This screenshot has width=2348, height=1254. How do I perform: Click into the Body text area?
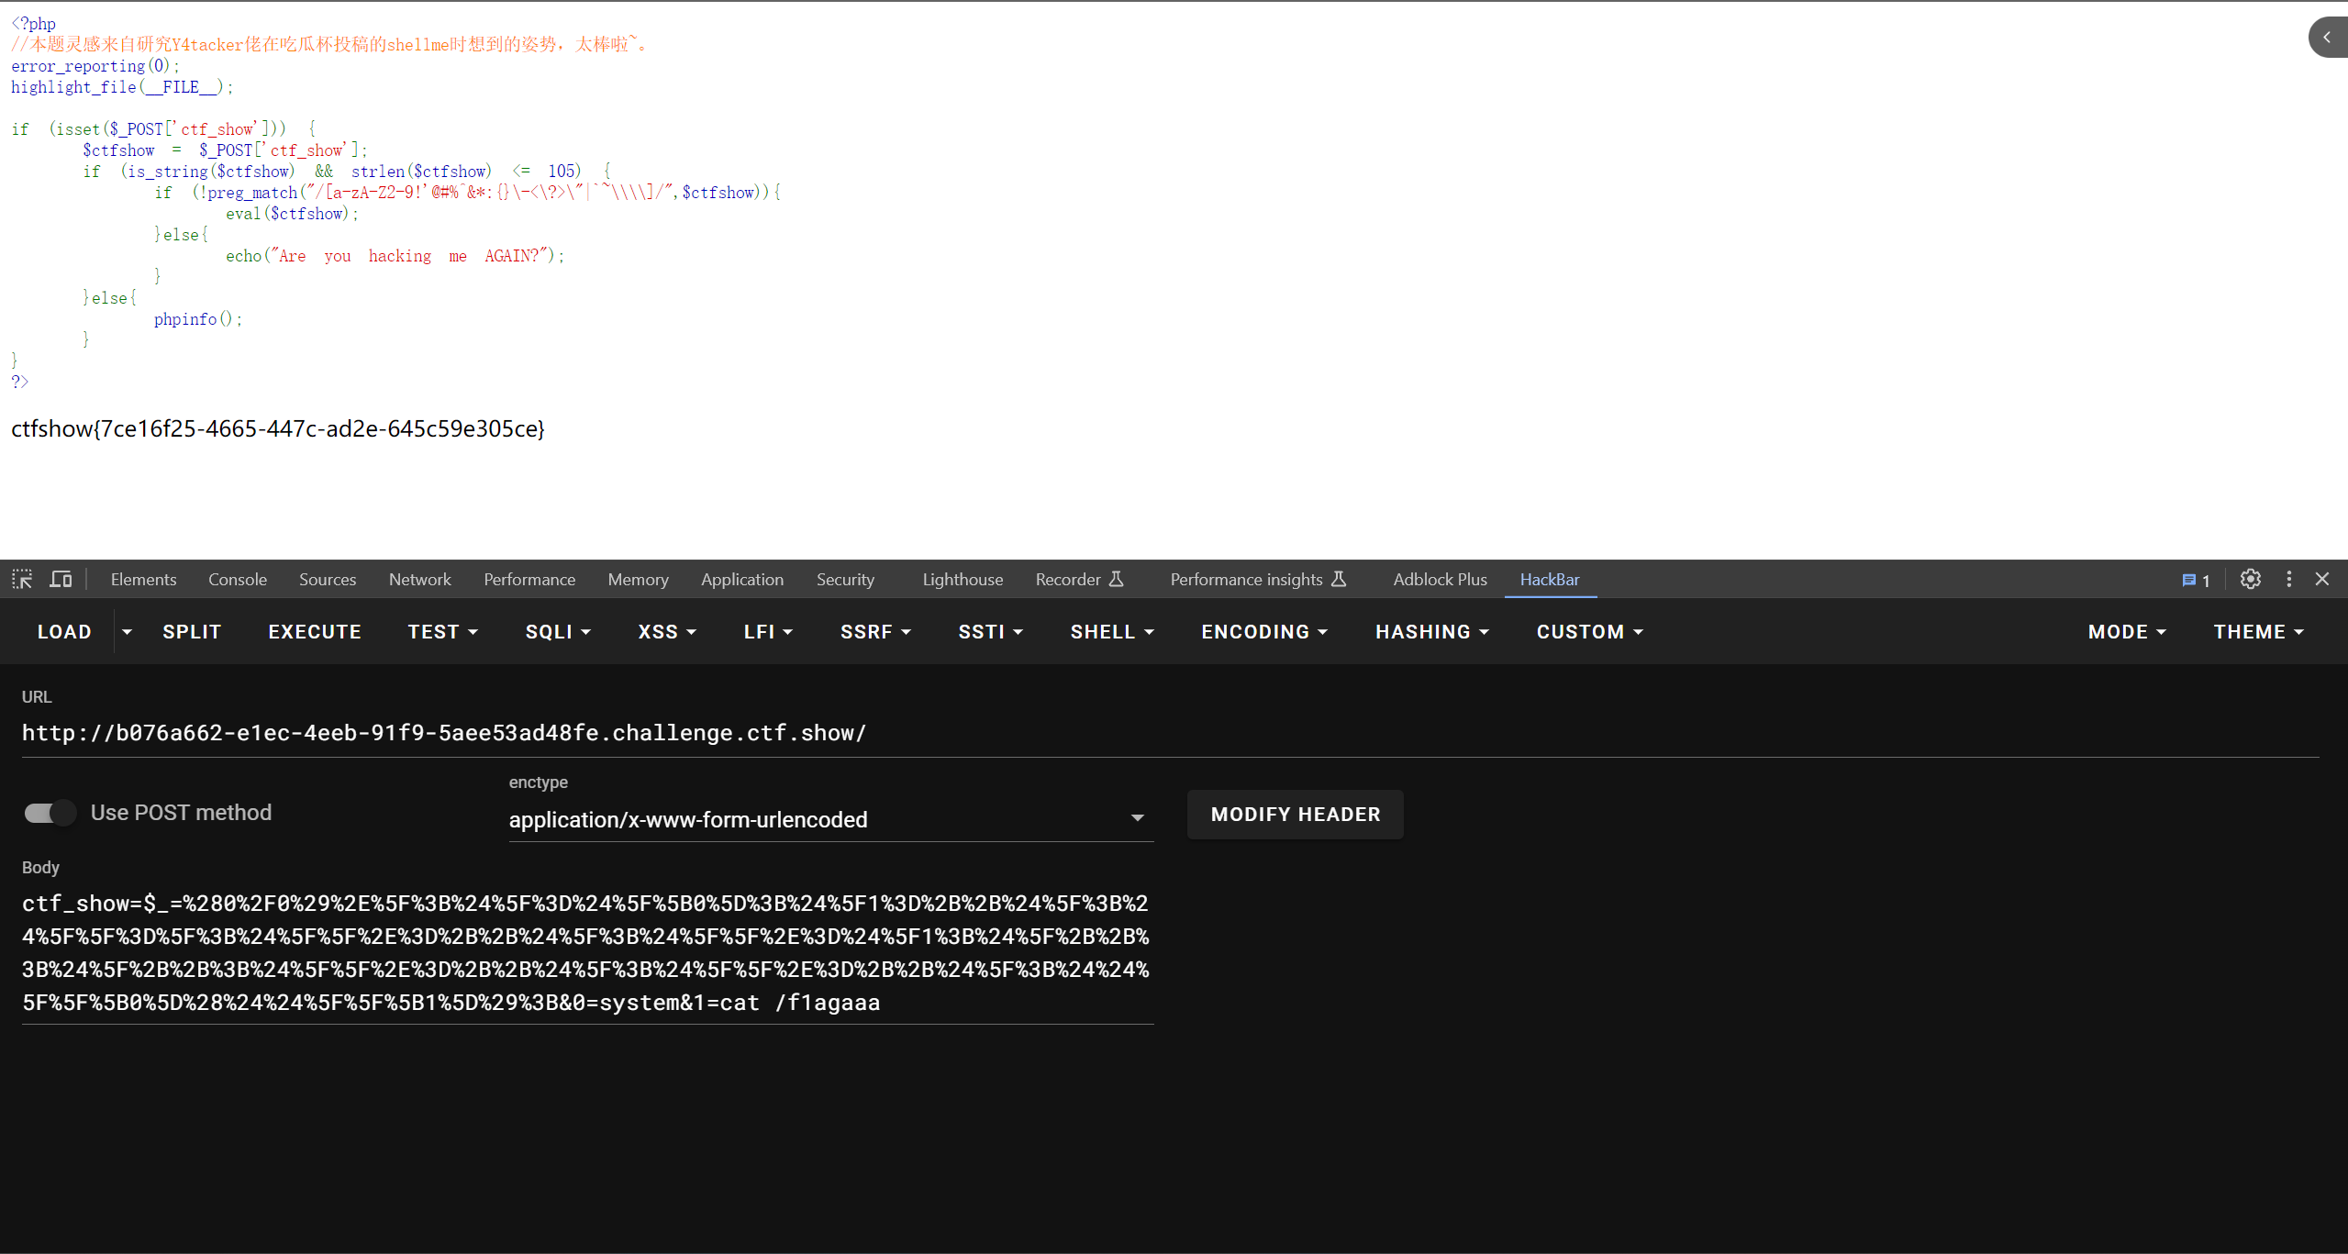587,953
